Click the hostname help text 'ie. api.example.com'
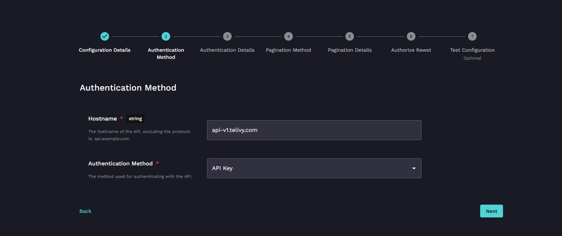Viewport: 562px width, 236px height. tap(109, 139)
